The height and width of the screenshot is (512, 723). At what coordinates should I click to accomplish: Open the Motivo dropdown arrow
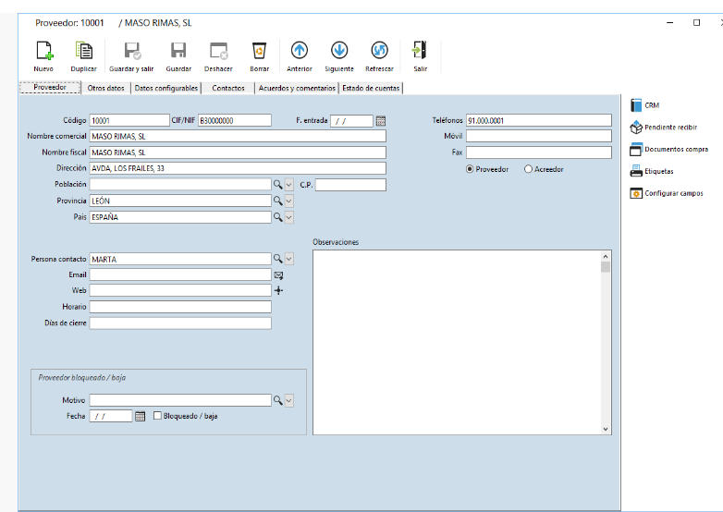[288, 400]
